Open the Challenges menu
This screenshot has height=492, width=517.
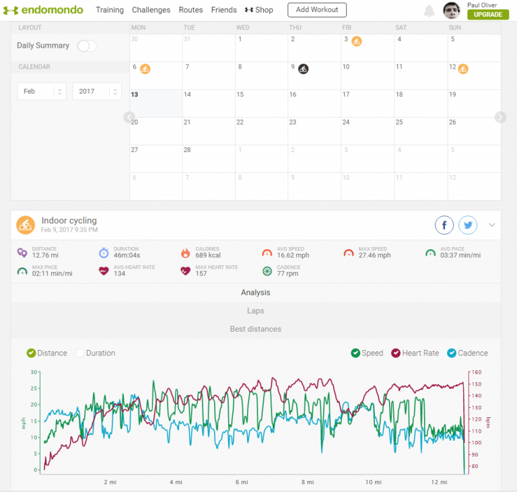[x=151, y=10]
